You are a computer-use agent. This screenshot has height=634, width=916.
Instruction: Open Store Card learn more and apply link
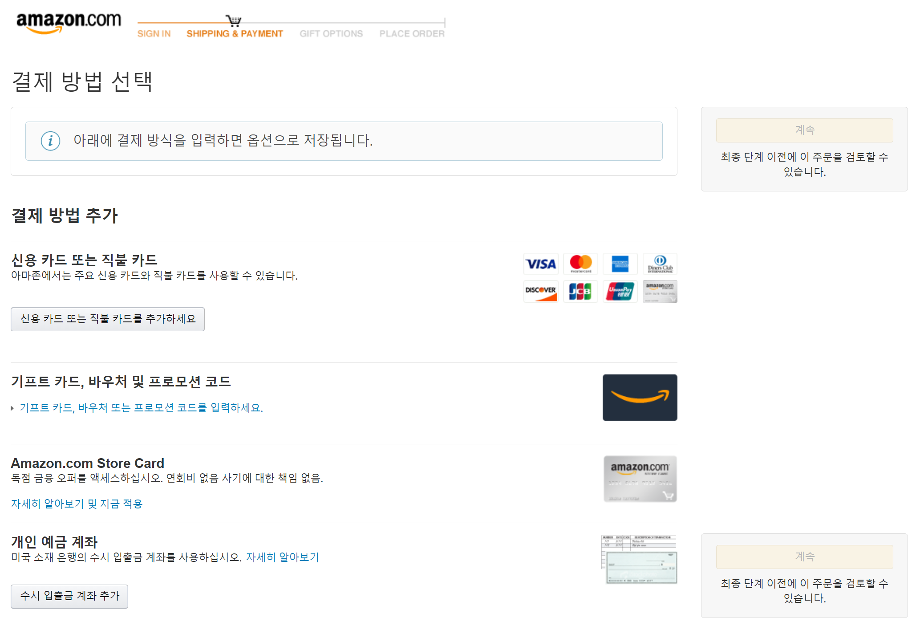[x=77, y=504]
